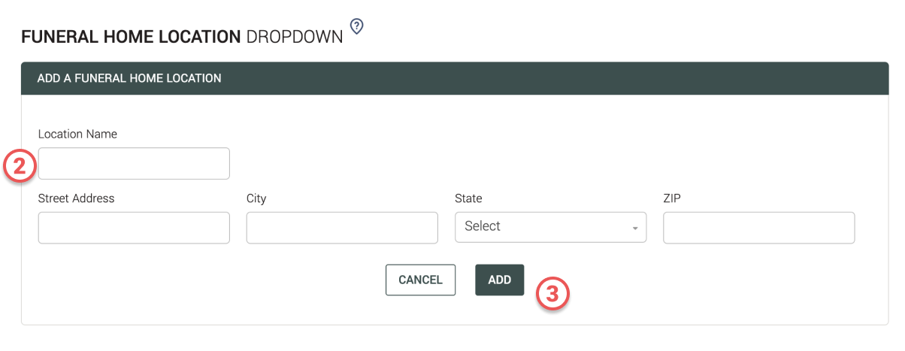Select the State combo box showing 'Select'

pyautogui.click(x=550, y=227)
